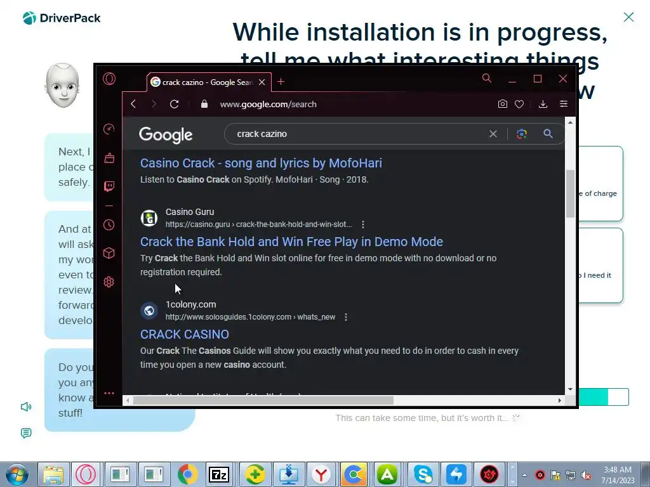Click the 1colony.com site name
Screen dimensions: 650x487
[x=190, y=305]
